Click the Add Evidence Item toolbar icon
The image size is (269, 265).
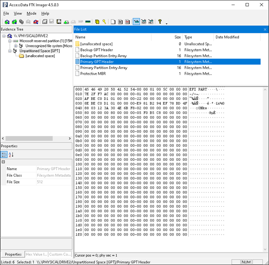(x=7, y=22)
